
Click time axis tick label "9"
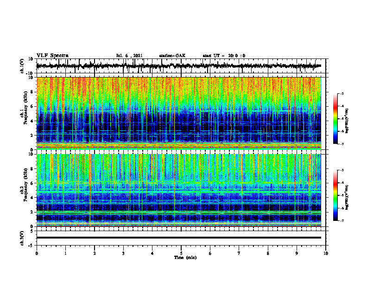tap(297, 253)
